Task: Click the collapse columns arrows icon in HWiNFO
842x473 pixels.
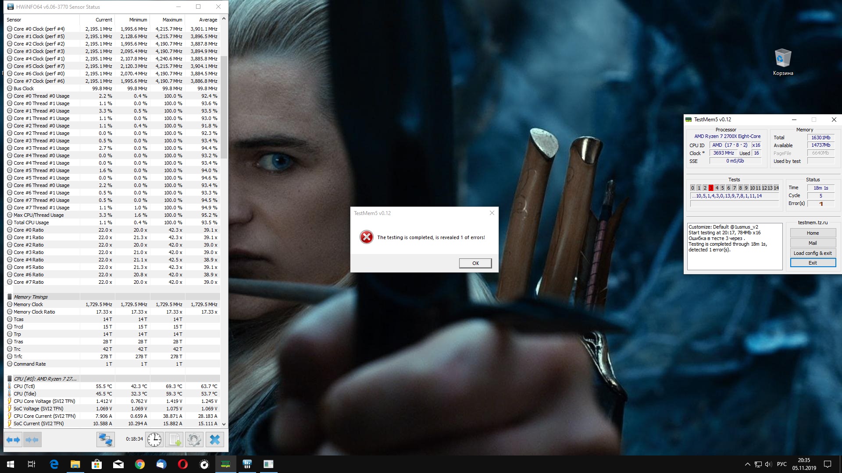Action: coord(32,439)
